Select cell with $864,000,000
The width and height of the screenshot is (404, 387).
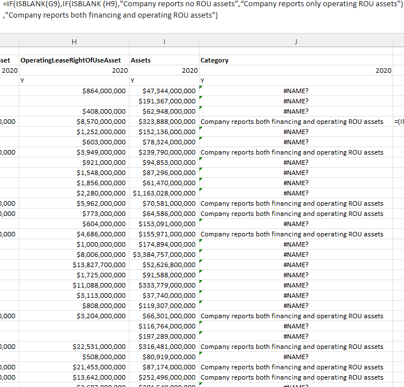click(x=74, y=91)
